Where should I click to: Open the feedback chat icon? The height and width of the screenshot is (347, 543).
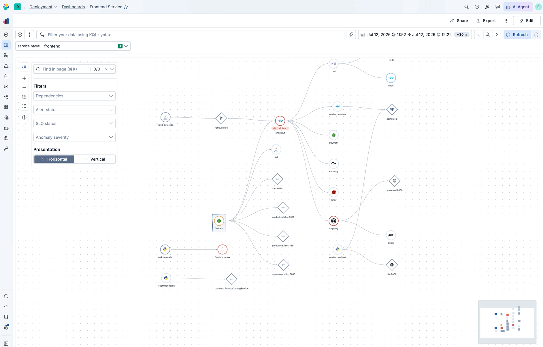(x=497, y=7)
